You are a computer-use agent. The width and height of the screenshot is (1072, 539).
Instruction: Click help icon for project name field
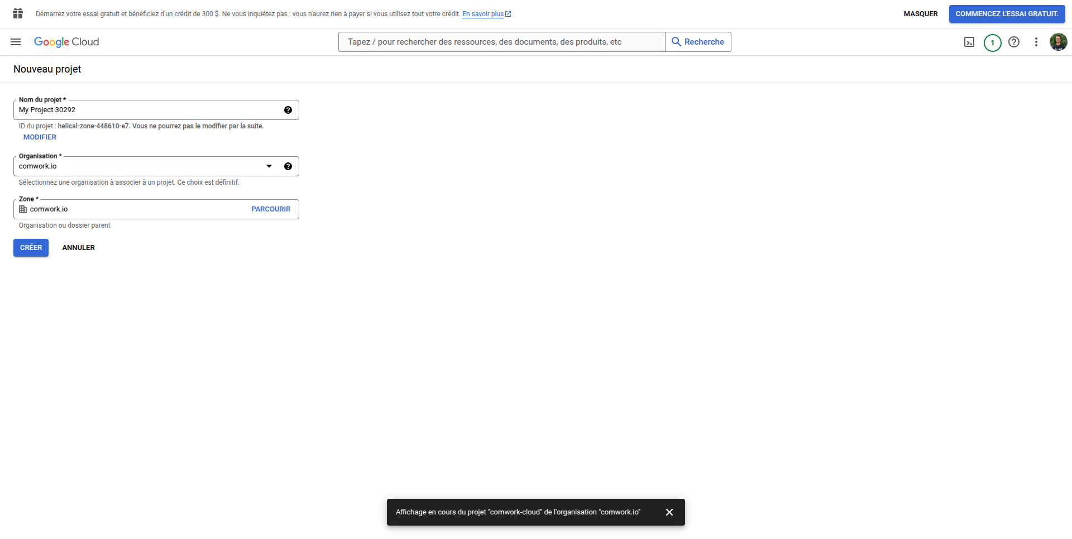[288, 110]
